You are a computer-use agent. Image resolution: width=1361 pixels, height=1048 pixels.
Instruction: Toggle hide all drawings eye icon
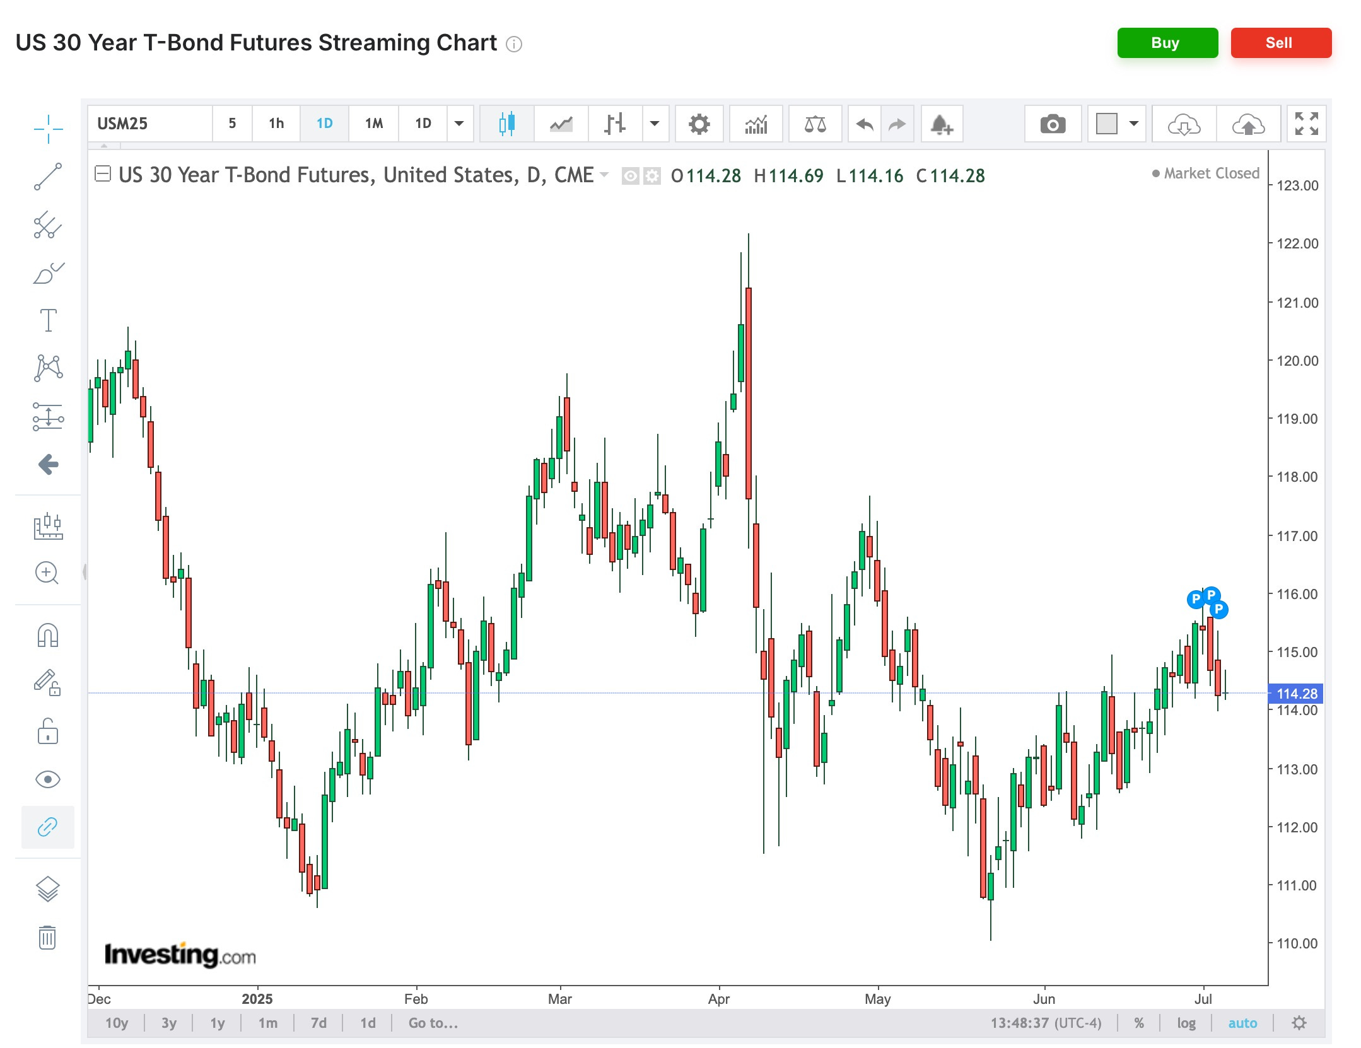48,779
